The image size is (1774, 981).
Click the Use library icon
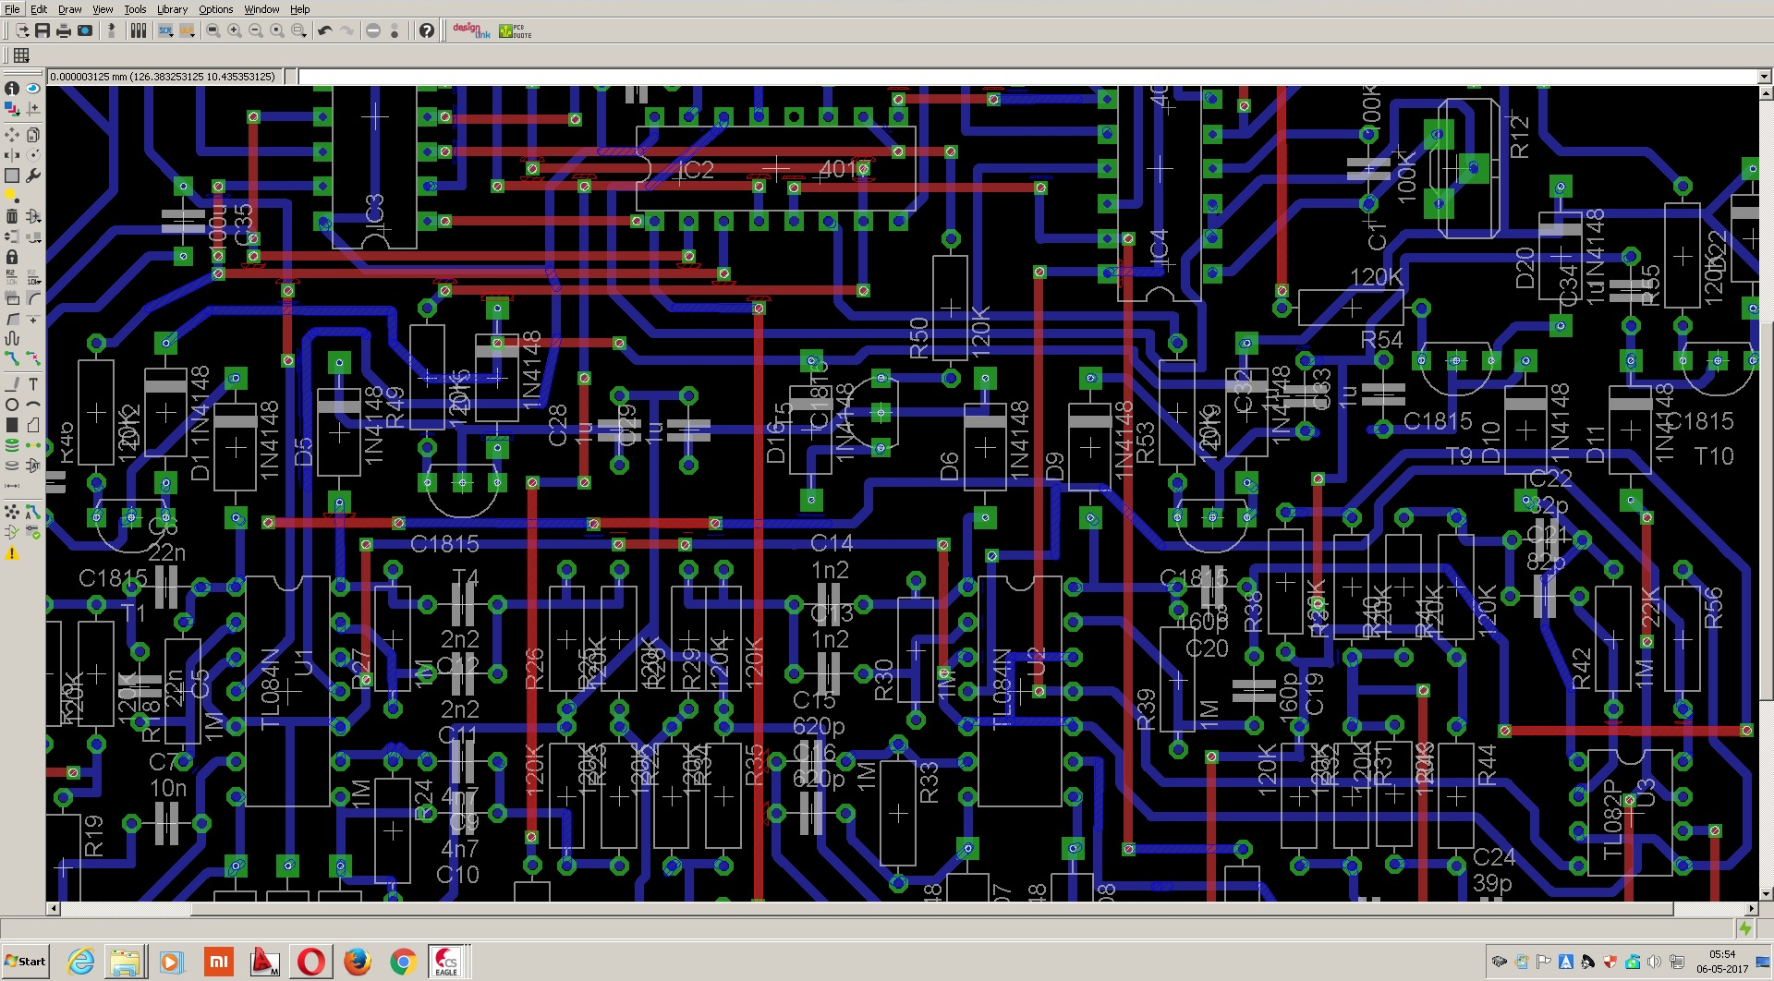pos(139,31)
